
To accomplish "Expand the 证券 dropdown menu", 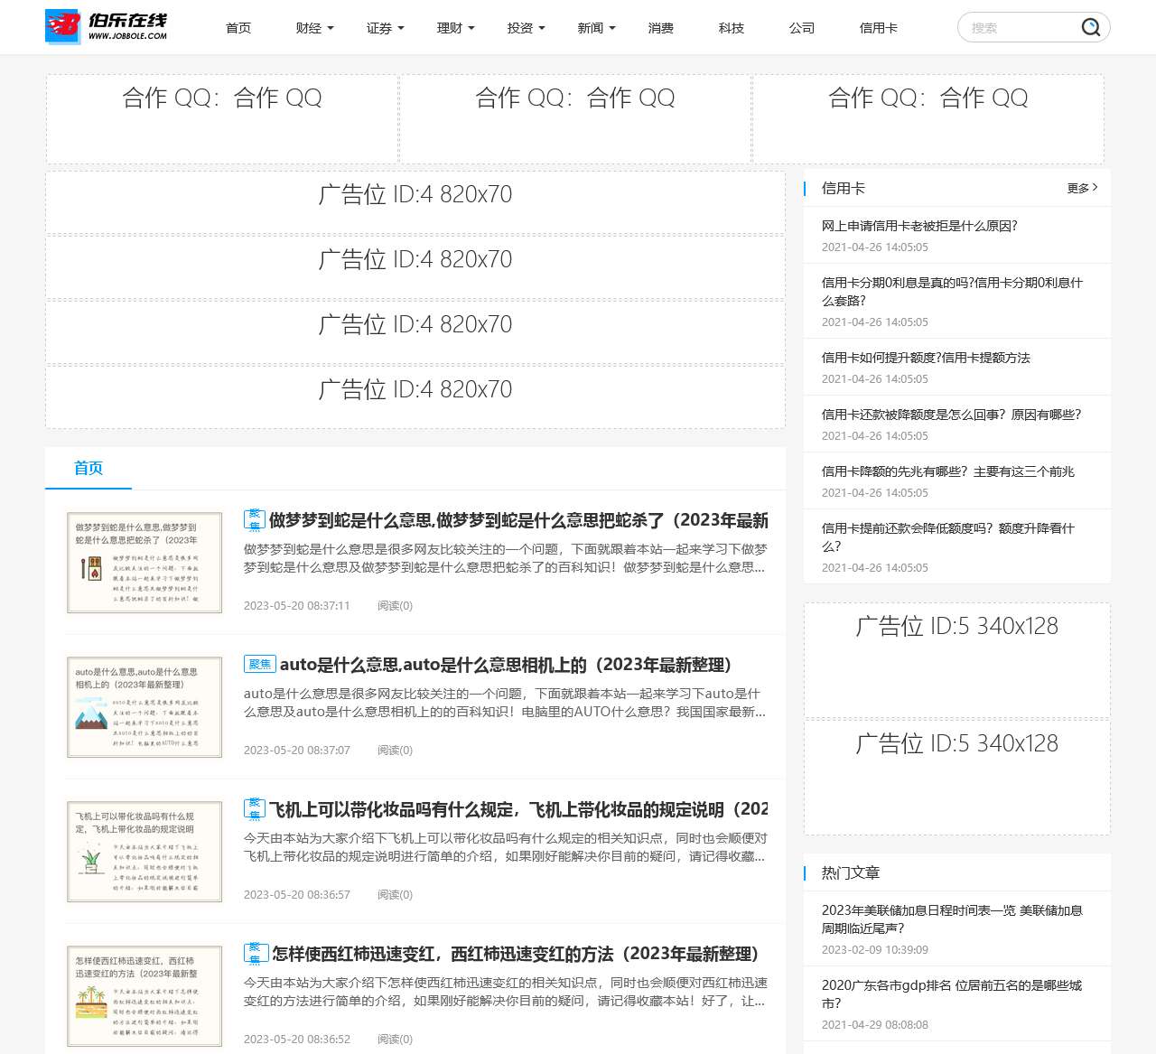I will 385,28.
